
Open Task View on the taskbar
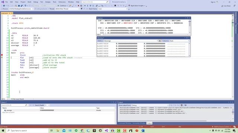coord(51,130)
